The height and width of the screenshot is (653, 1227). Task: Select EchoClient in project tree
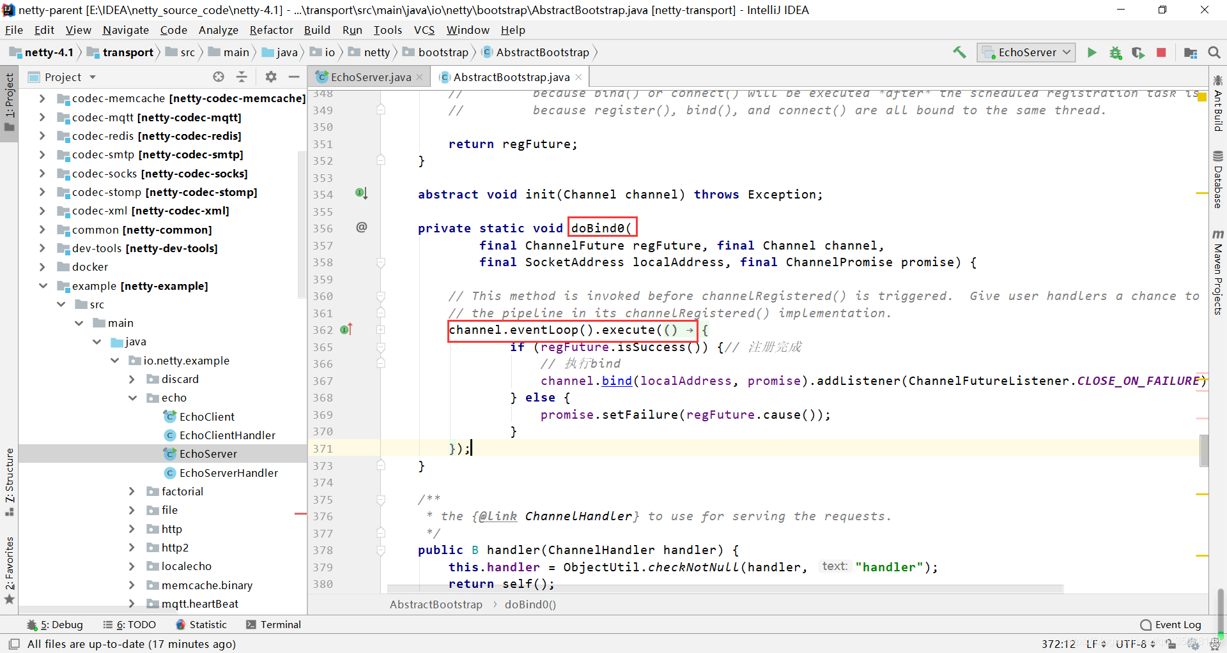click(x=207, y=417)
